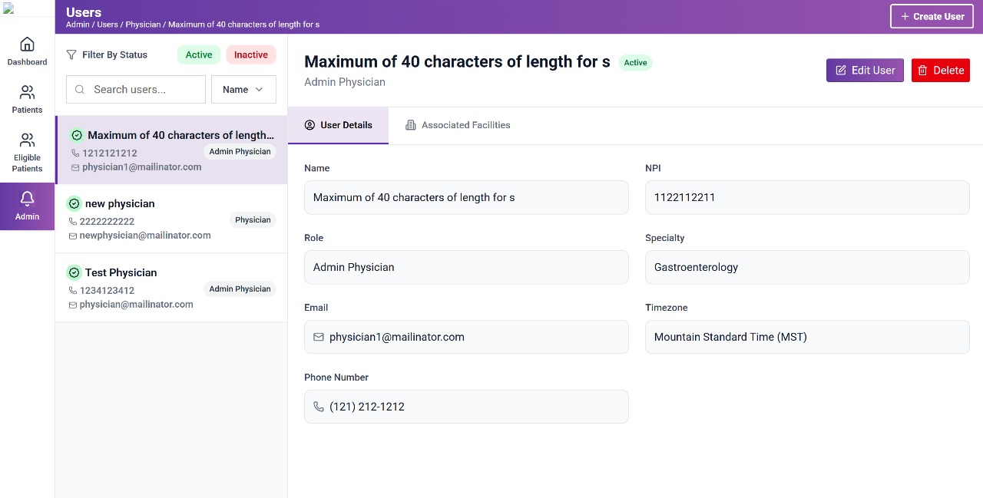Click the envelope icon in the Email field
Image resolution: width=983 pixels, height=498 pixels.
319,337
